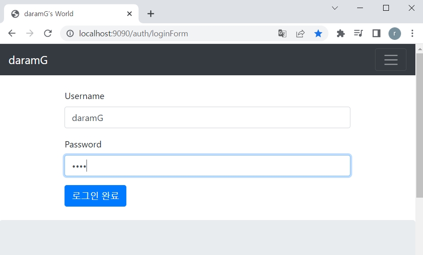Open the profile avatar labeled r

click(x=395, y=34)
